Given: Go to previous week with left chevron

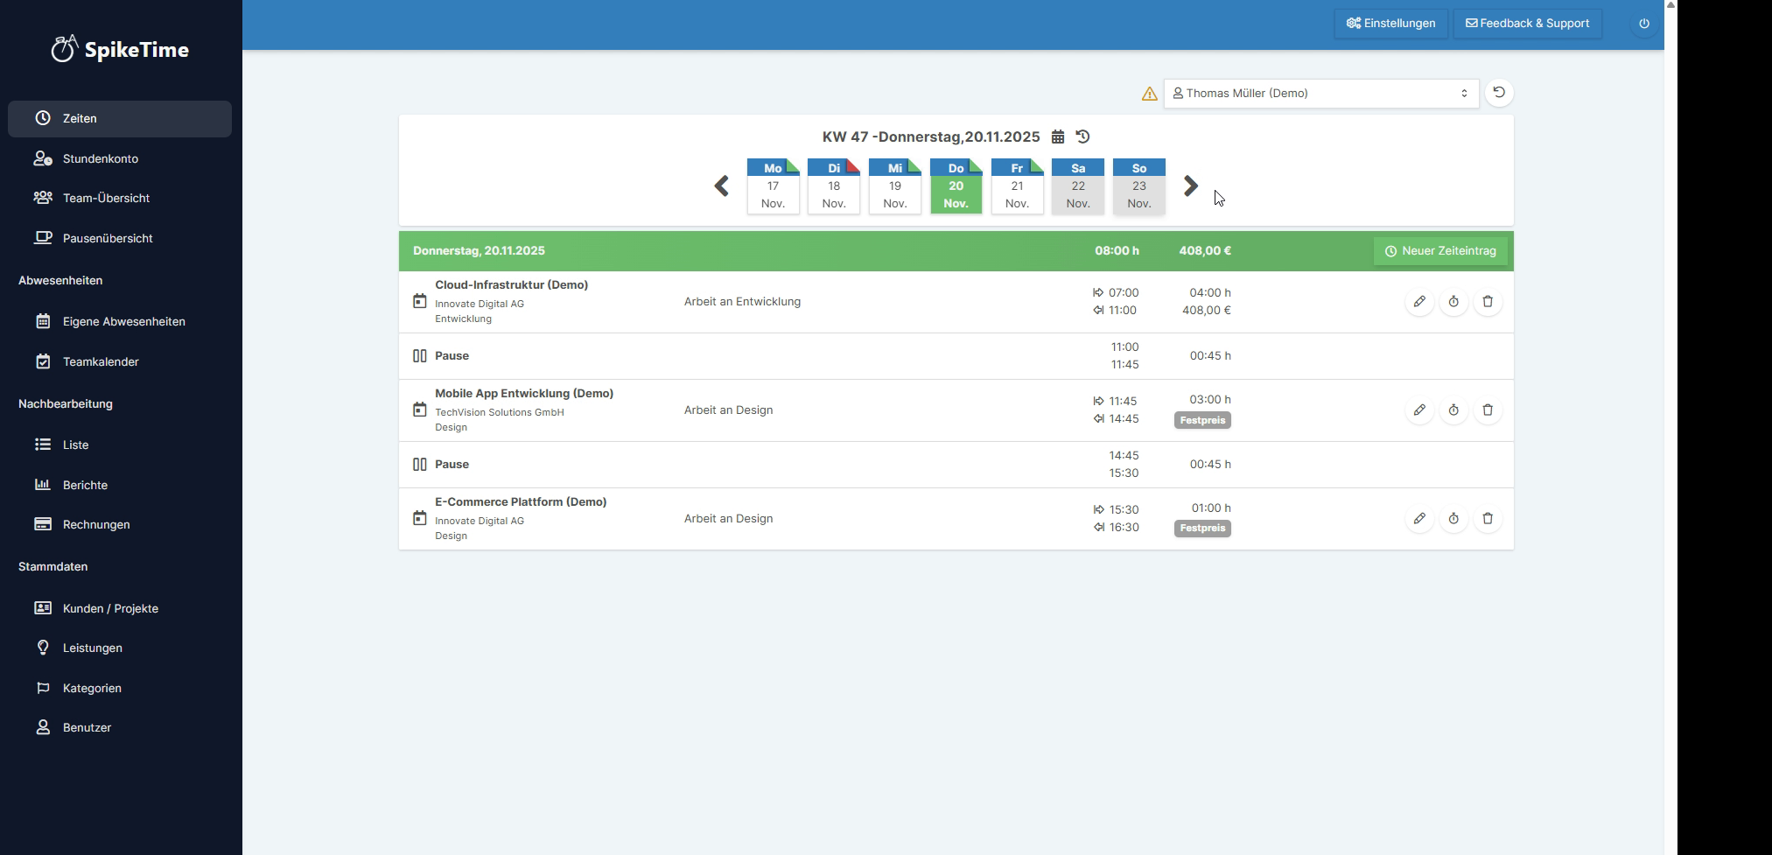Looking at the screenshot, I should [x=722, y=186].
